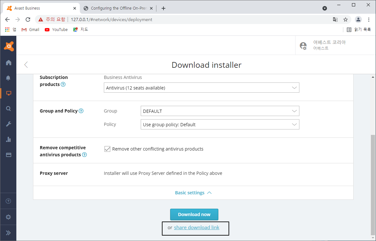
Task: Open settings gear in sidebar
Action: coord(8,217)
